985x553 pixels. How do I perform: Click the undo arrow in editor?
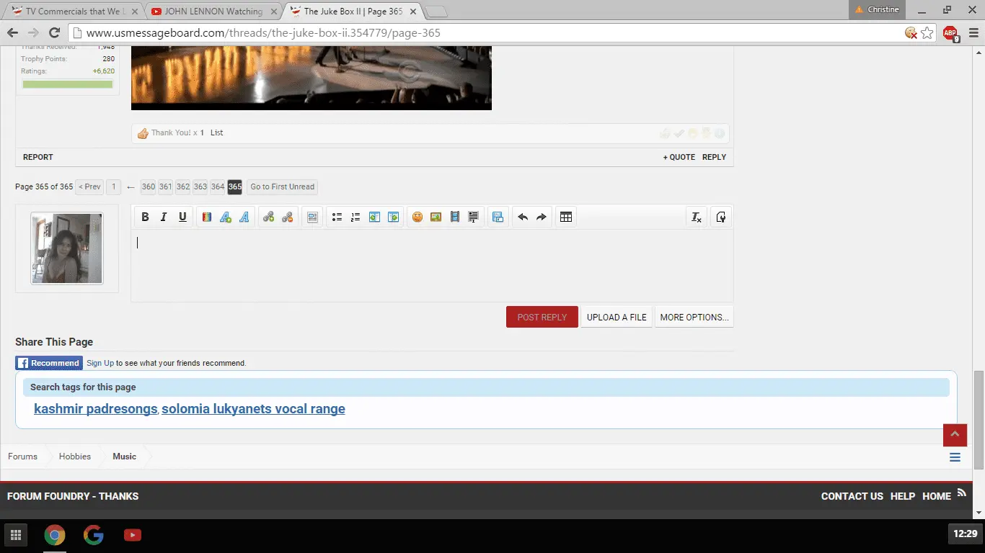523,217
